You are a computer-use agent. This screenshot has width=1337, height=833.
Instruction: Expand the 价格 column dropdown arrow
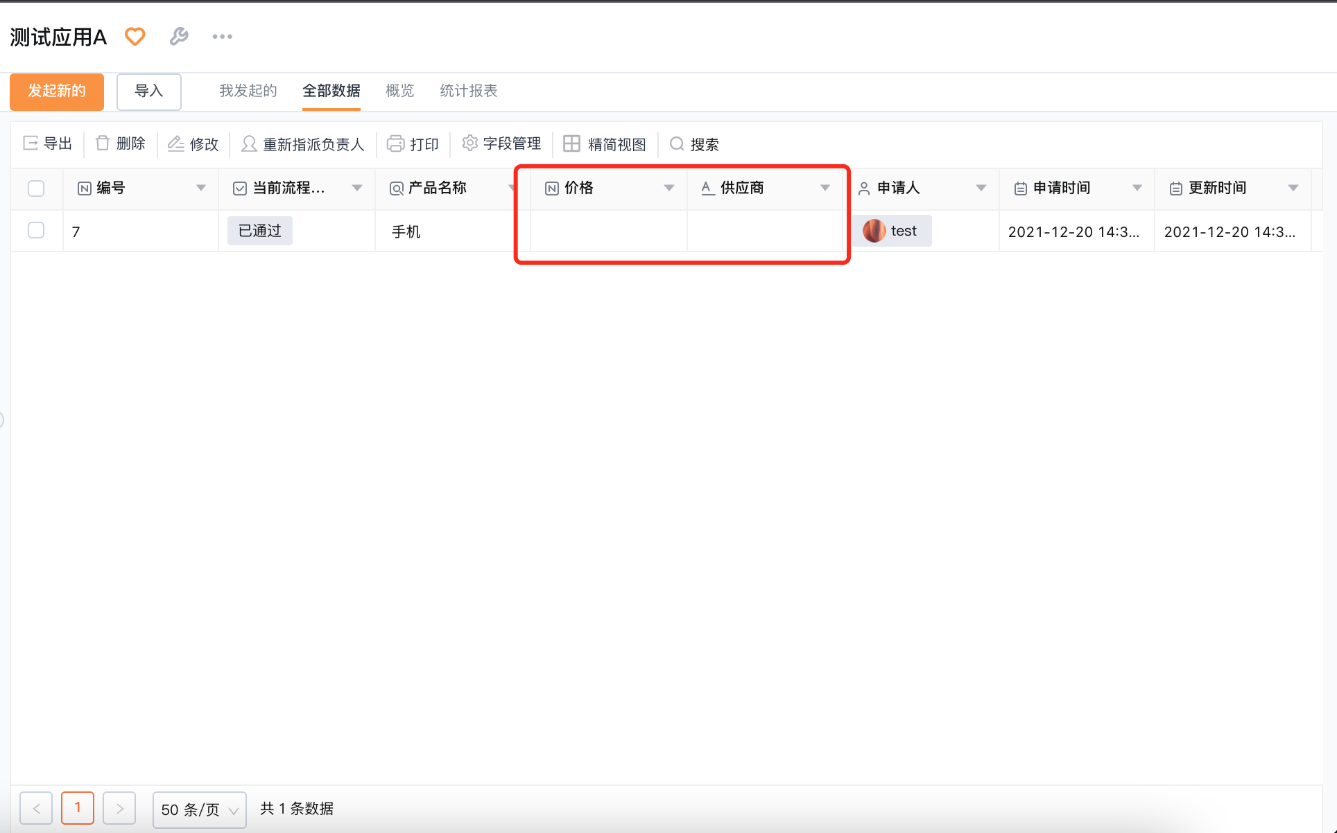(669, 188)
